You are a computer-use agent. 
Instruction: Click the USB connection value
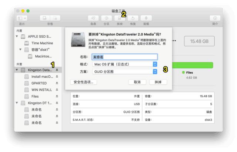click(137, 104)
